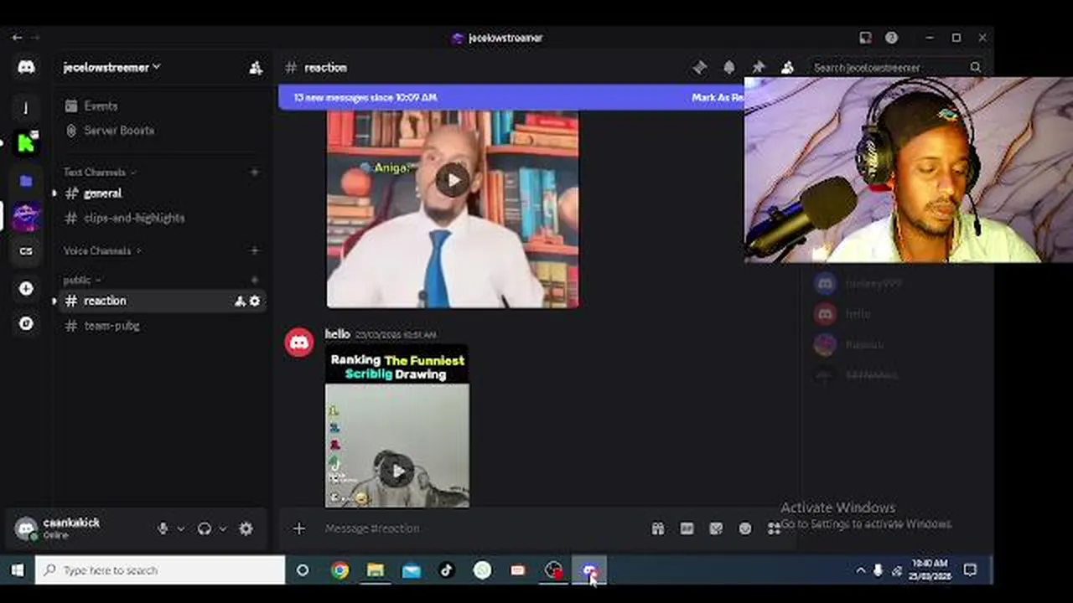Open Discord direct messages home icon

(26, 67)
